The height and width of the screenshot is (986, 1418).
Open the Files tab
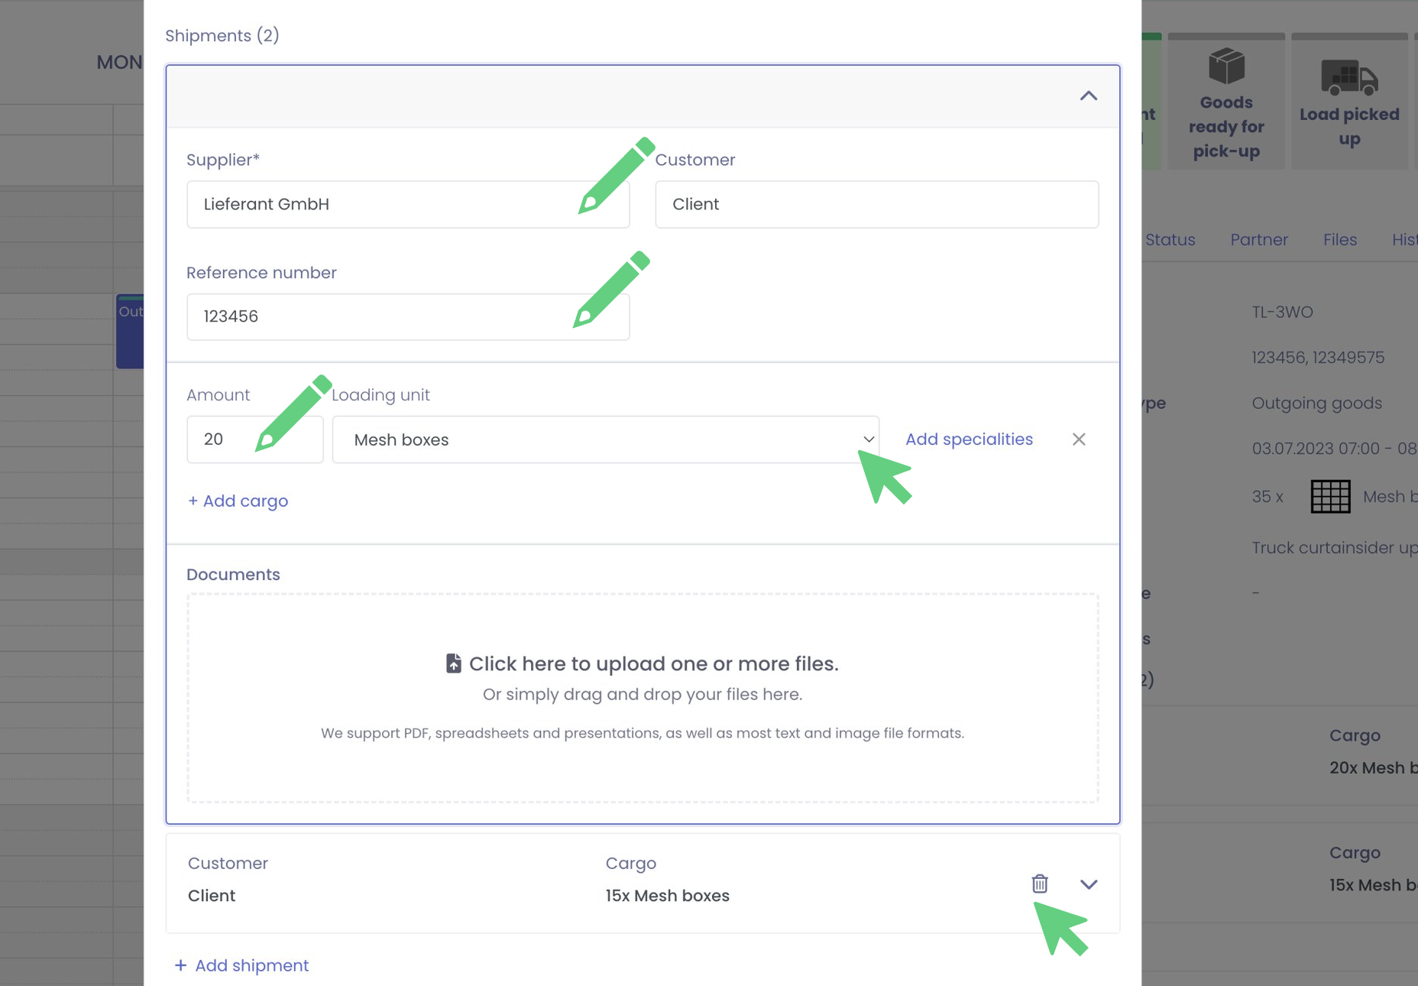[1339, 240]
